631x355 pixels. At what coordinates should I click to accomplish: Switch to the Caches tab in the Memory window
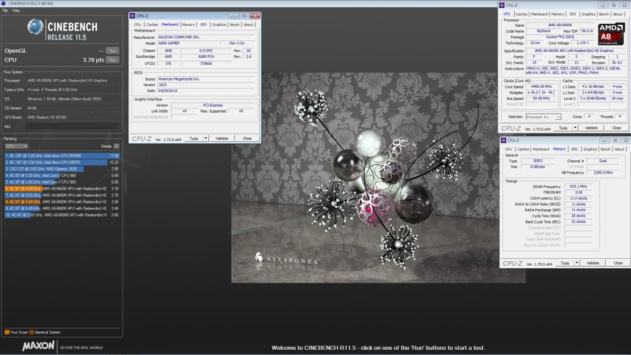[x=523, y=149]
